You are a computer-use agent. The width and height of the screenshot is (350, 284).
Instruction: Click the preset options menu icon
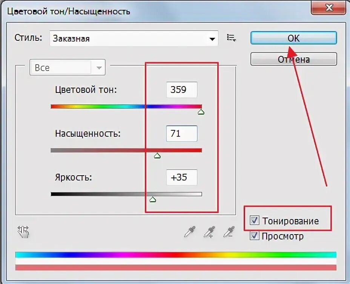click(231, 38)
